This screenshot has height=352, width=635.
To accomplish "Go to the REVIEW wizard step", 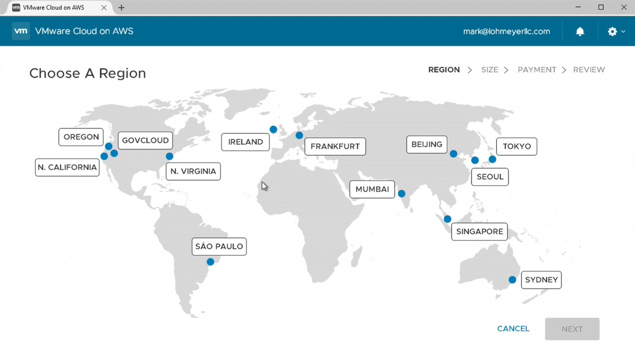I will (x=589, y=70).
